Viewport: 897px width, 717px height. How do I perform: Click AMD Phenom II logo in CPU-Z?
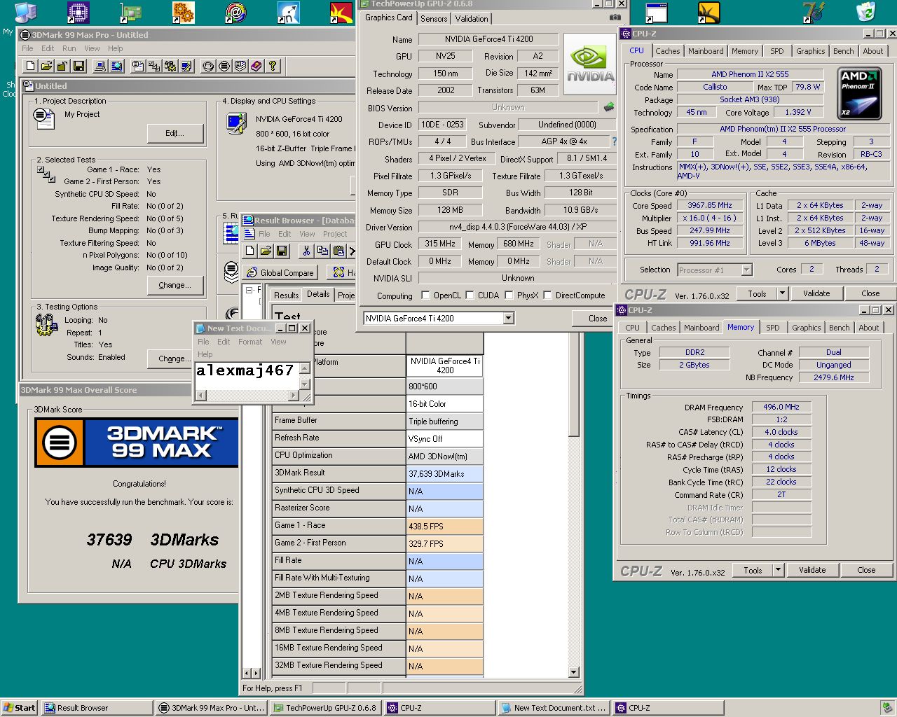[860, 93]
